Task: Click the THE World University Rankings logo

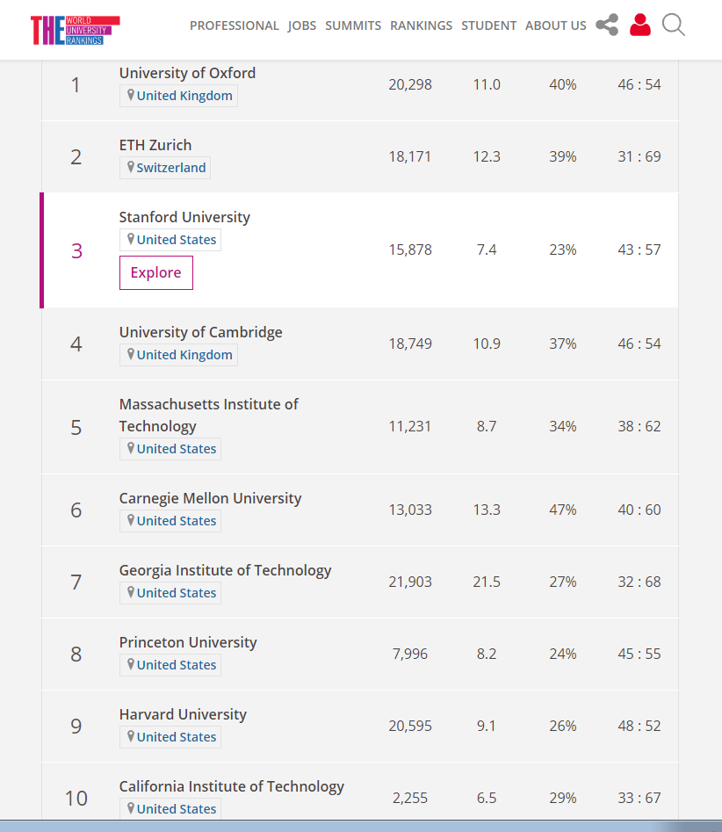Action: point(75,30)
